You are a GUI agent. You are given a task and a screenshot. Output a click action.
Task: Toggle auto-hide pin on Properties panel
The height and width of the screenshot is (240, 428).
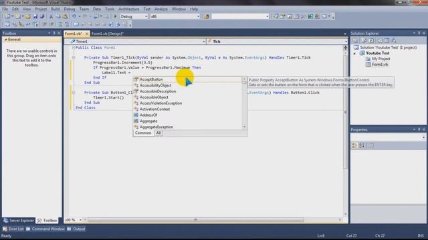[419, 130]
